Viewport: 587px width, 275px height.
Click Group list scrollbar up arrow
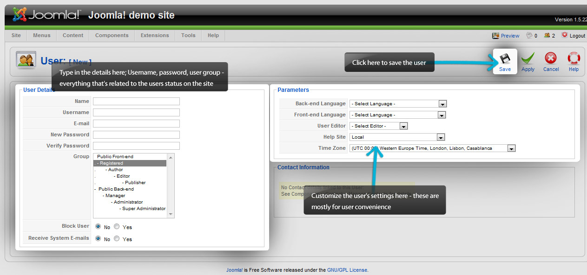[171, 157]
